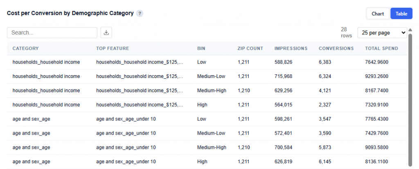The height and width of the screenshot is (169, 419).
Task: Sort by Conversions column header
Action: 336,48
